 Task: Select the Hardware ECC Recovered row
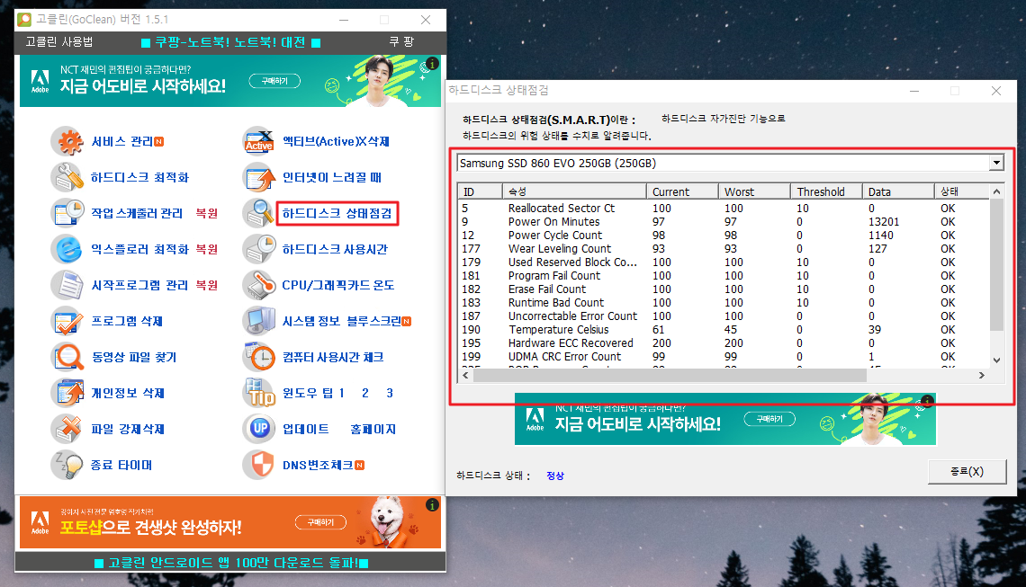pyautogui.click(x=724, y=343)
